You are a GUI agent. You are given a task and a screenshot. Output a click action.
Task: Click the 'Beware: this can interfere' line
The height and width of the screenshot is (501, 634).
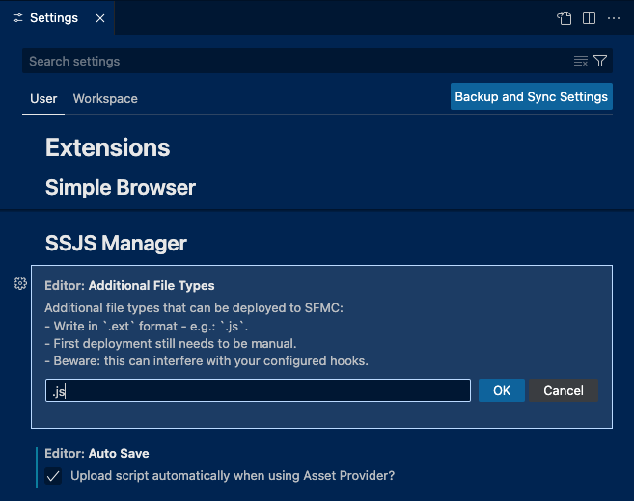click(x=207, y=361)
